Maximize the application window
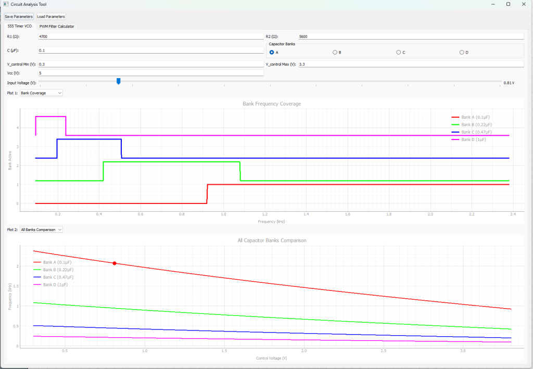Viewport: 533px width, 369px height. (508, 4)
